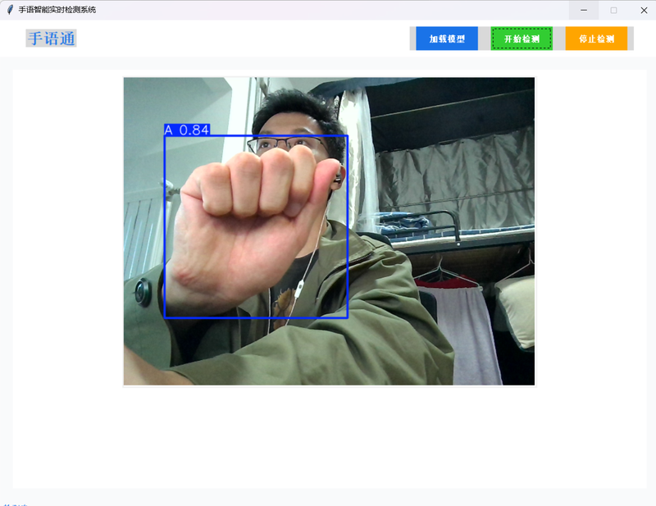
Task: Click the webcam detection video frame
Action: [330, 231]
